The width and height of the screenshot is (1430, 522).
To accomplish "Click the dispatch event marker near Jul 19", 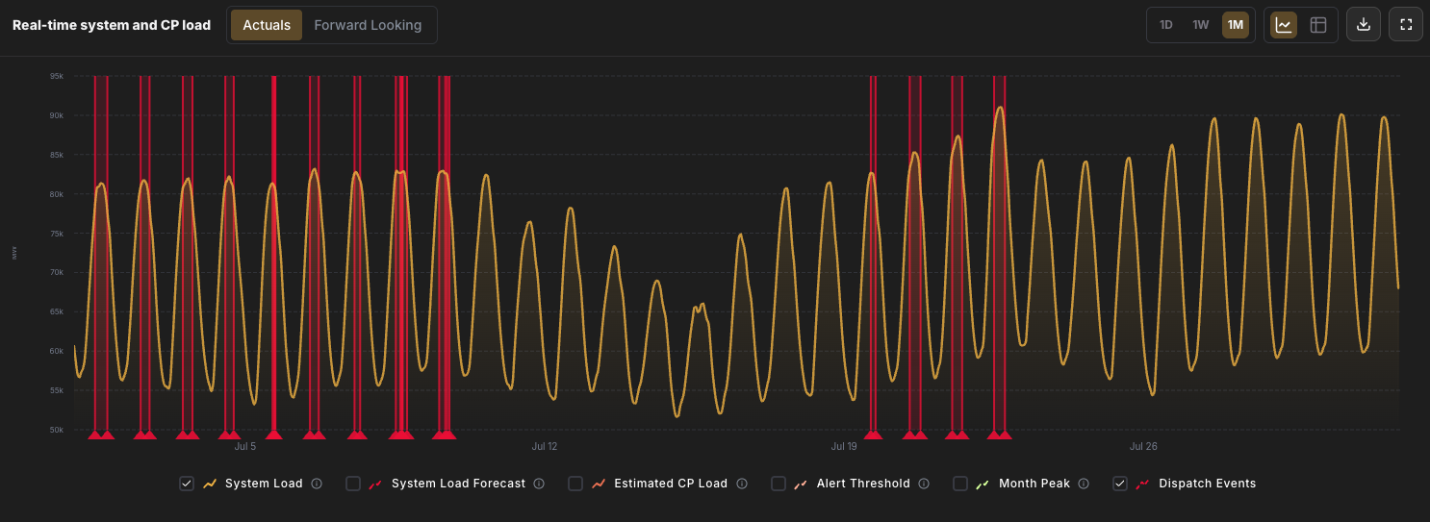I will click(x=872, y=435).
